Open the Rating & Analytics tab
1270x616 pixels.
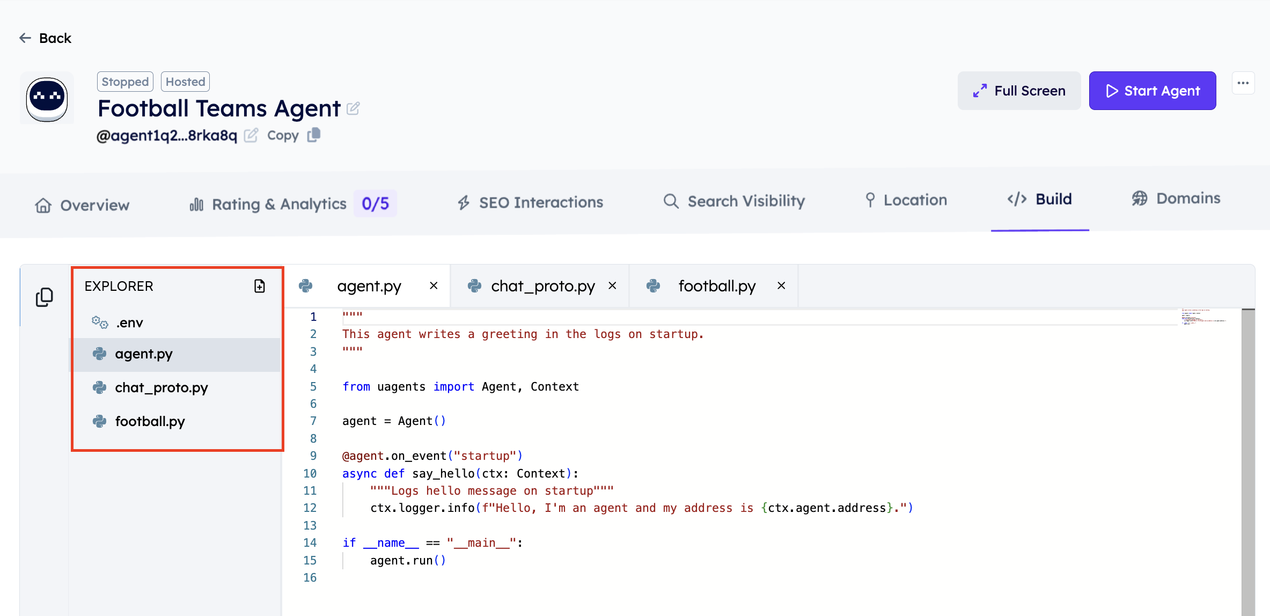279,204
